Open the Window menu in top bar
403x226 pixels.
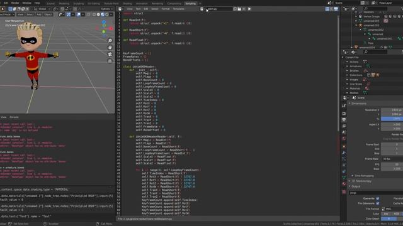click(x=26, y=3)
